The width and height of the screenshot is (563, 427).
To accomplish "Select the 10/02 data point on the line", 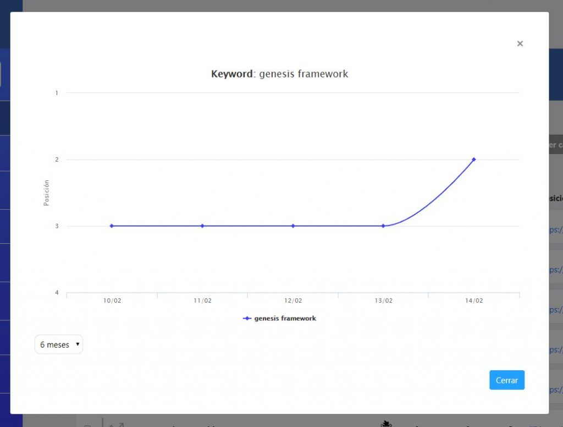I will [x=112, y=226].
